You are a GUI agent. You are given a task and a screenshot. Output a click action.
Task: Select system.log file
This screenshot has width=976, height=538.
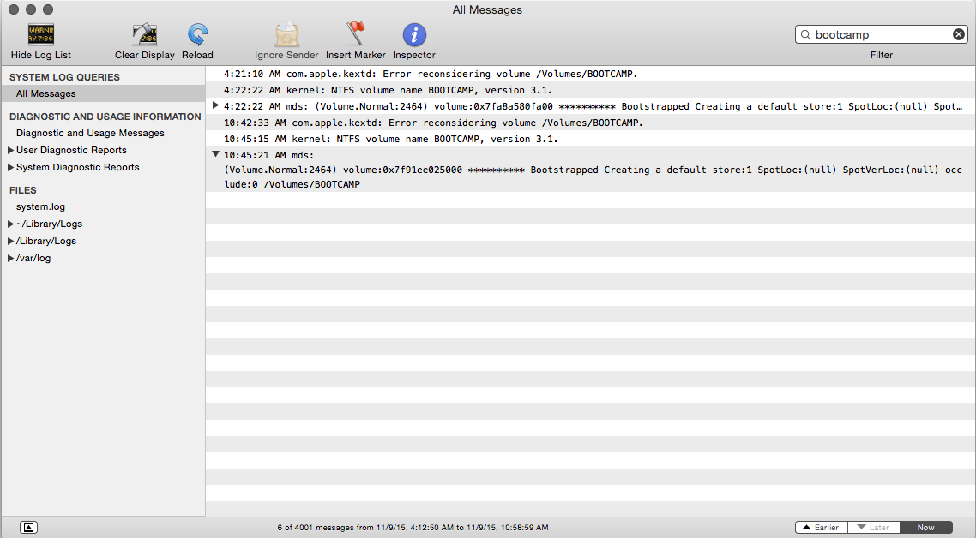[40, 206]
